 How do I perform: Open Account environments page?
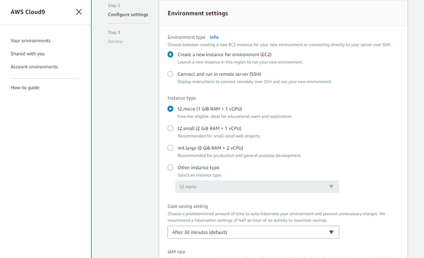[x=34, y=67]
